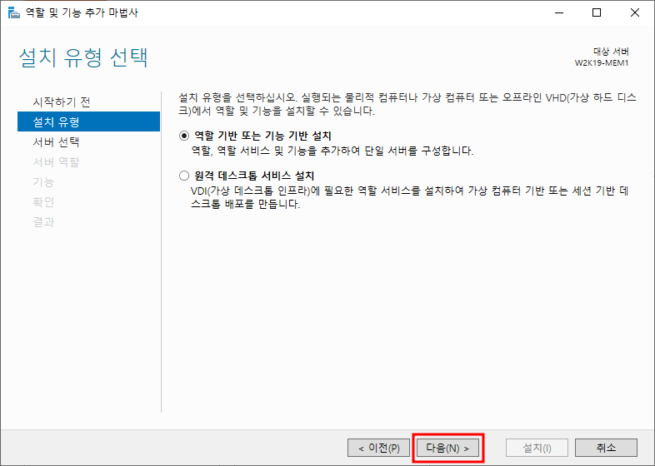Click the wizard icon in the title bar
Image resolution: width=655 pixels, height=466 pixels.
14,12
